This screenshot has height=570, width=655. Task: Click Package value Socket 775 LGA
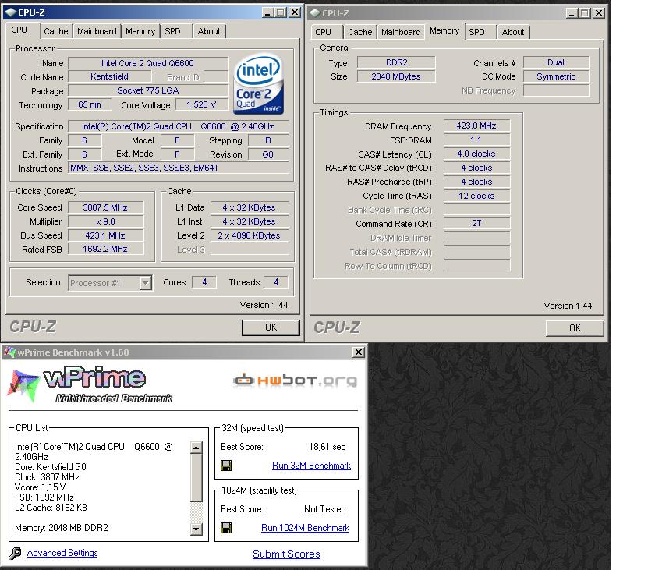tap(148, 90)
